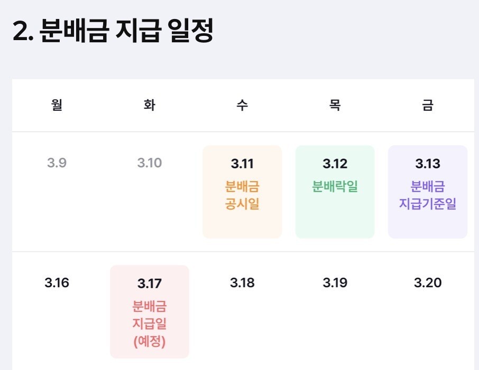
Task: Click the 3.10 date cell
Action: (149, 163)
